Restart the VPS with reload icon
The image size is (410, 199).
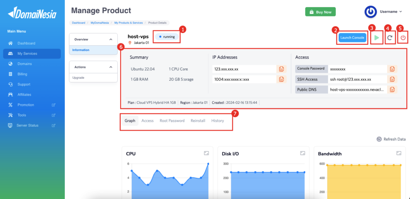(x=390, y=38)
